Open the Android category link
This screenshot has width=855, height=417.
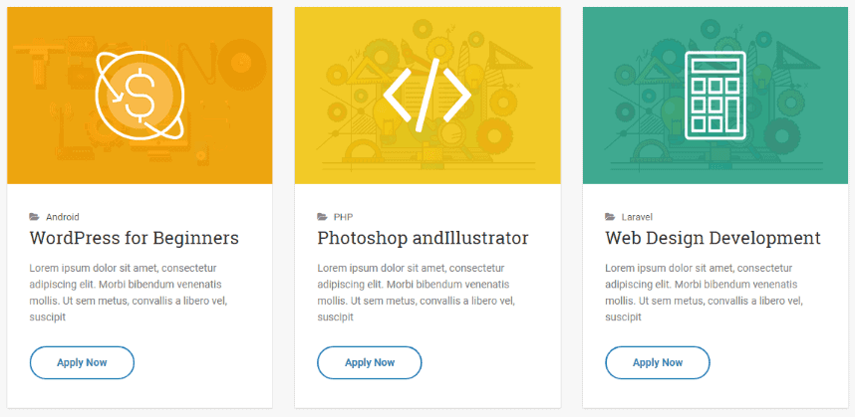pyautogui.click(x=63, y=216)
